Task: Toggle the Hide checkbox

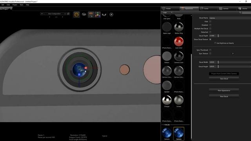Action: pos(210,22)
